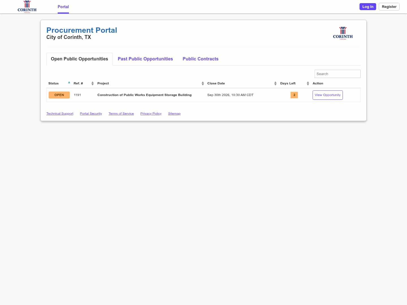Open the Portal Security link
The width and height of the screenshot is (407, 305).
click(91, 114)
